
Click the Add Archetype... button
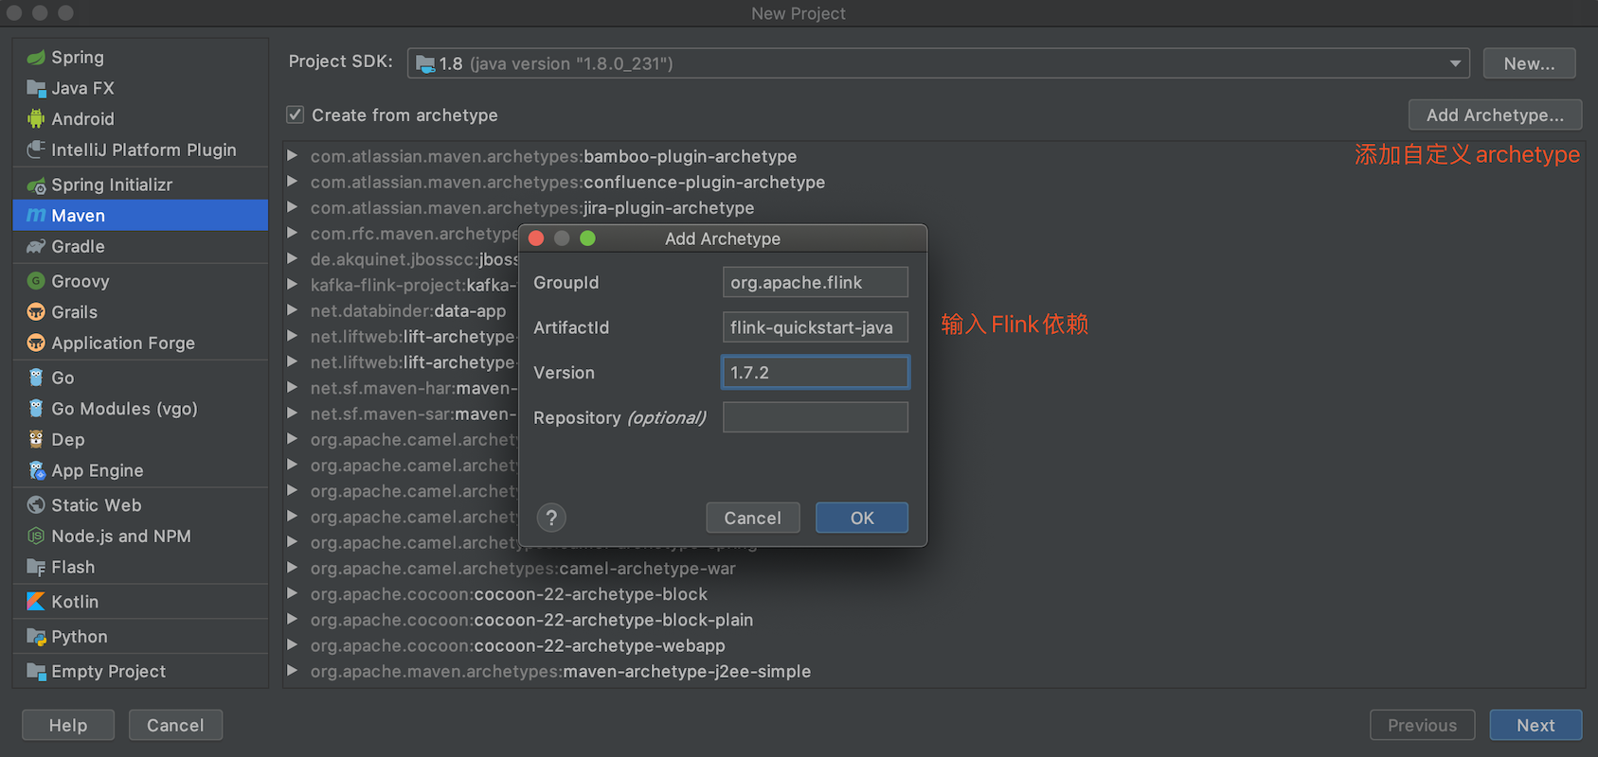tap(1494, 115)
